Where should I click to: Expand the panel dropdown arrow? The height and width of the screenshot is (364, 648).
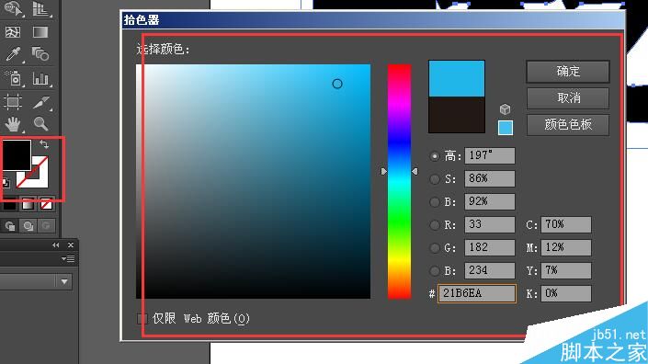[x=64, y=282]
